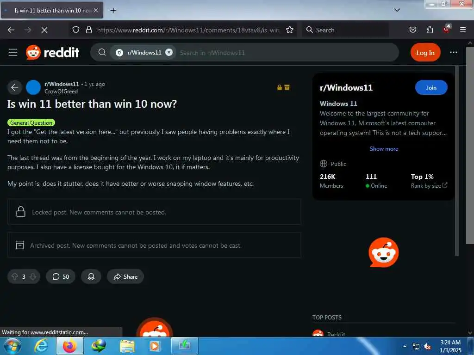Click the yellow archived post icon
This screenshot has height=355, width=474.
coord(287,87)
